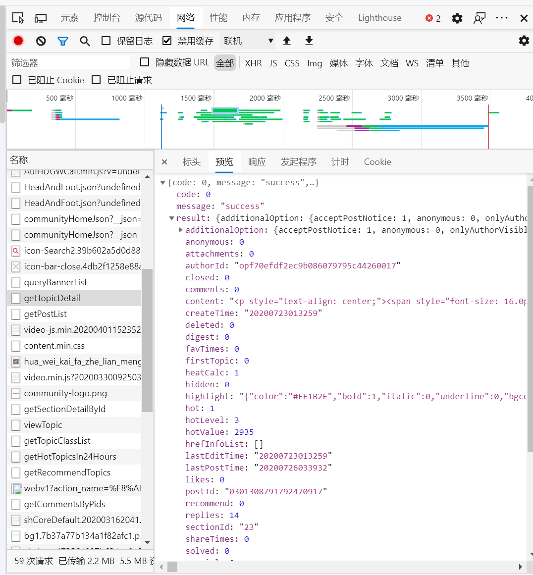Viewport: 533px width, 575px height.
Task: Click the red record network log button
Action: [18, 41]
